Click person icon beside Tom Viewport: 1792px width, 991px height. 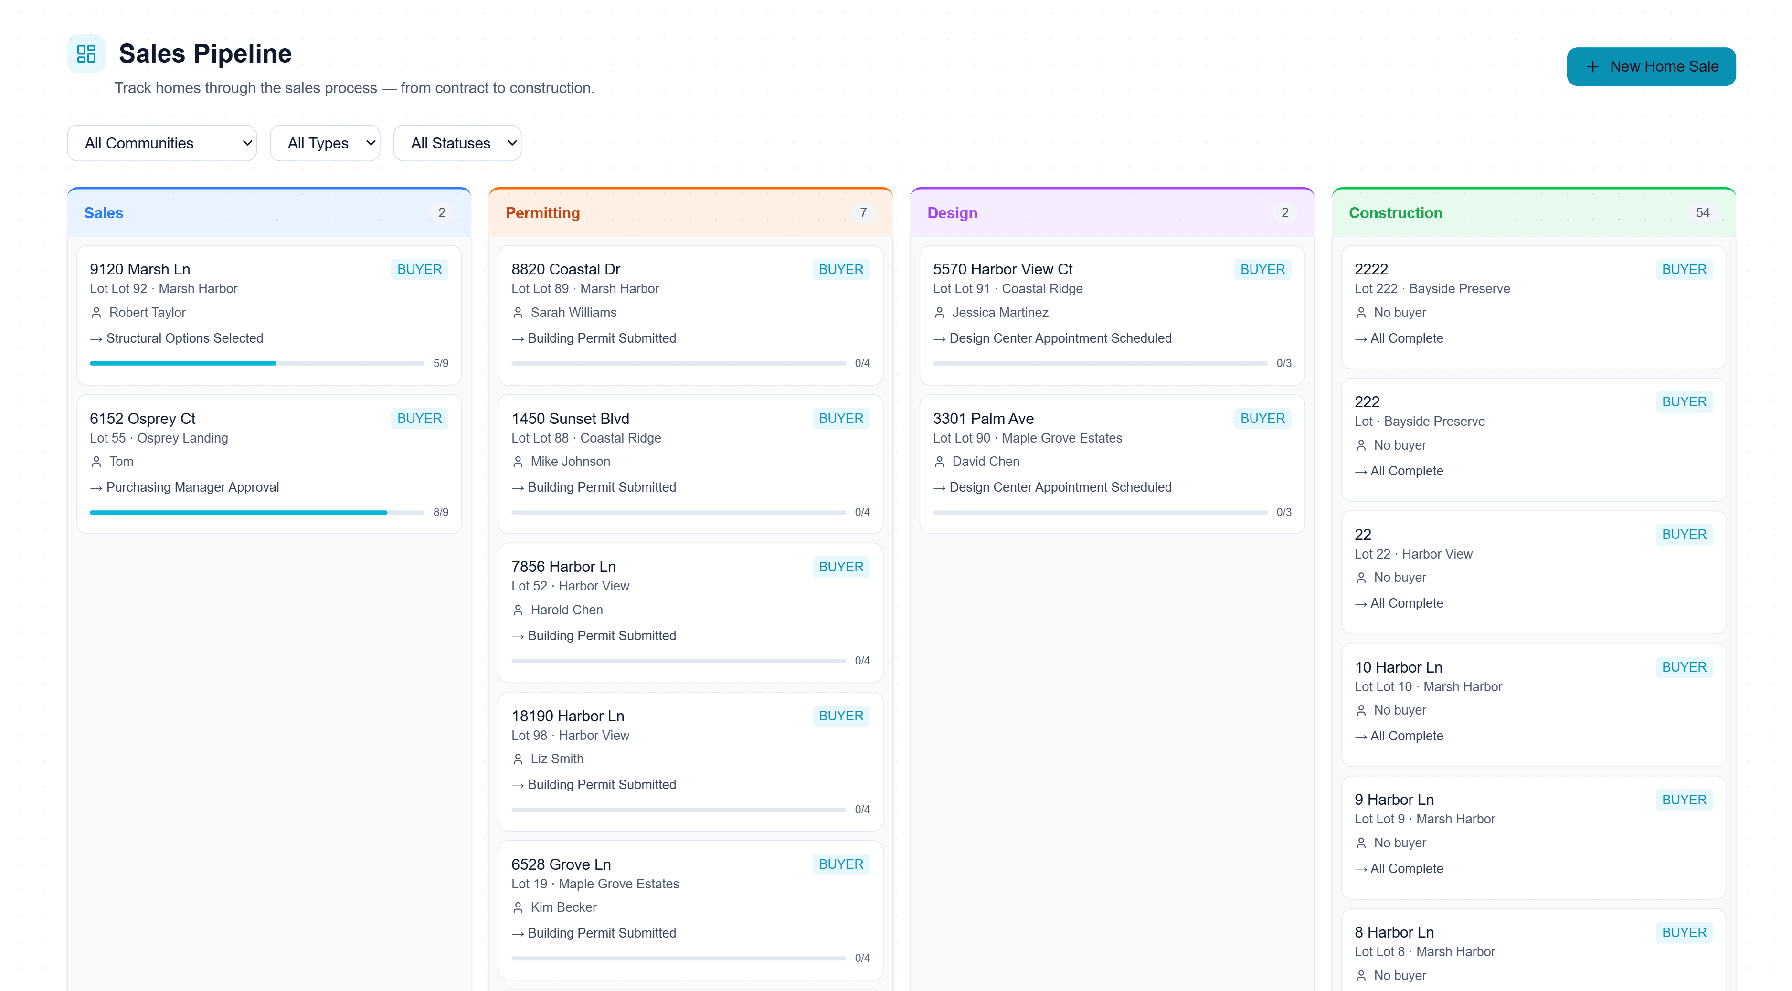pos(96,462)
